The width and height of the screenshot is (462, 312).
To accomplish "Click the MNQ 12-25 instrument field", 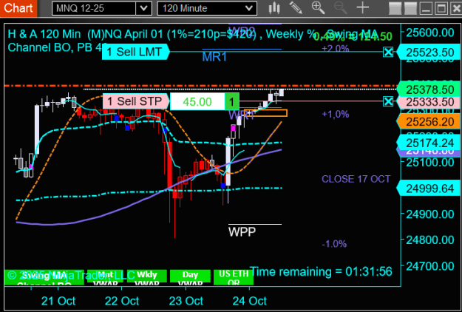I will coord(94,8).
